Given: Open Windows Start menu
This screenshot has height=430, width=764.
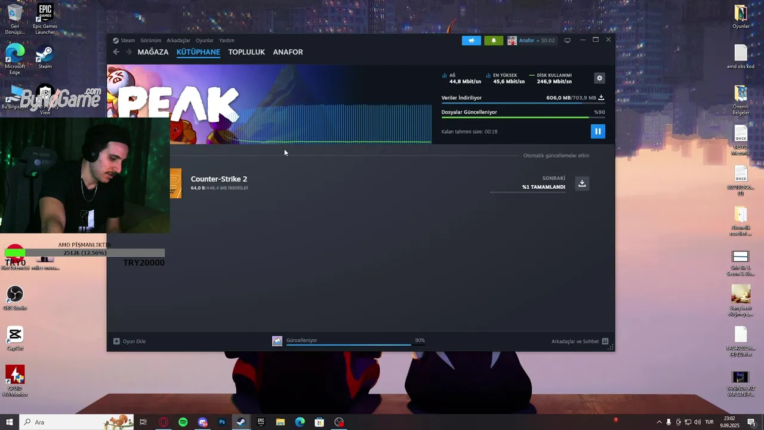Looking at the screenshot, I should click(10, 422).
